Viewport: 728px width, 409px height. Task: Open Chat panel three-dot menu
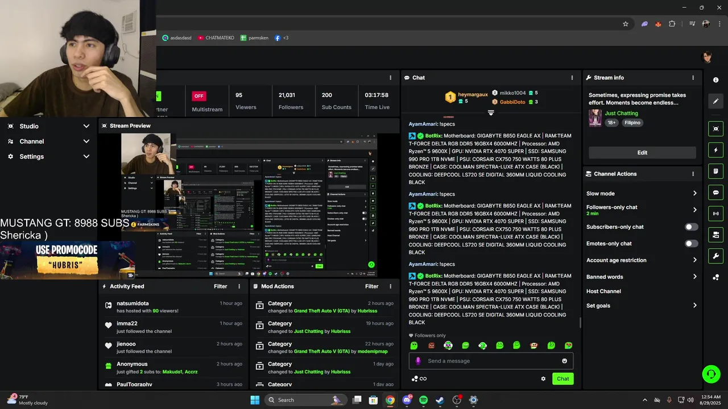click(x=572, y=78)
